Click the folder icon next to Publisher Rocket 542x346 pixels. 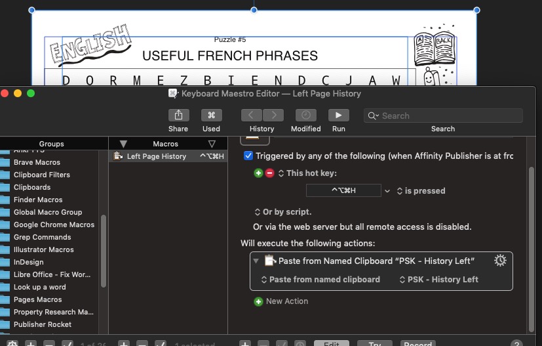(5, 324)
